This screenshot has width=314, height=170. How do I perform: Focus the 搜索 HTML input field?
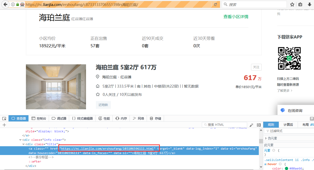(224, 125)
